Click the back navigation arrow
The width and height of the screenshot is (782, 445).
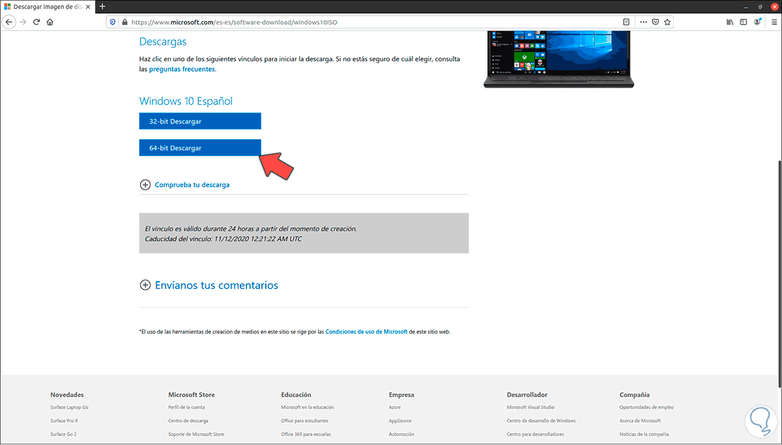tap(9, 21)
